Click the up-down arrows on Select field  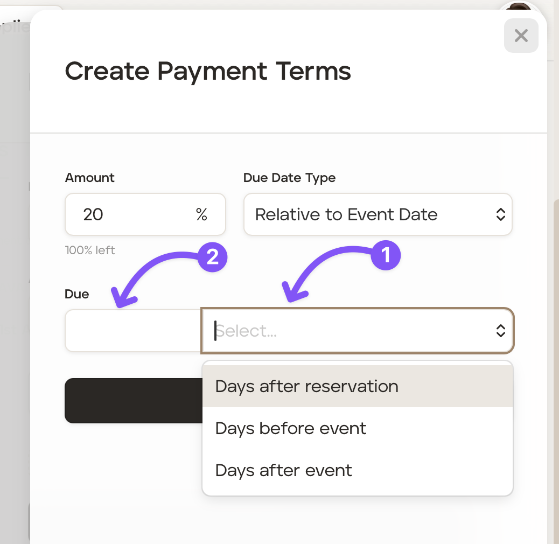pos(500,331)
